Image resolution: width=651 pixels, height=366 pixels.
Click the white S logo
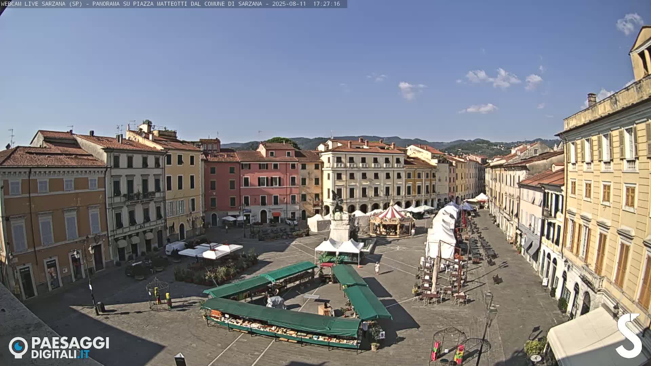pyautogui.click(x=629, y=335)
